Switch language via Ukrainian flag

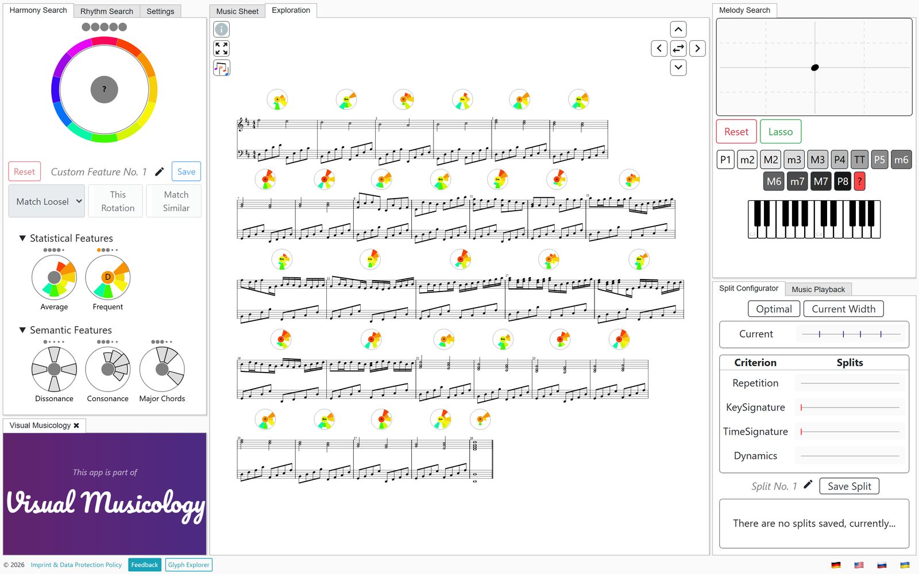tap(905, 565)
